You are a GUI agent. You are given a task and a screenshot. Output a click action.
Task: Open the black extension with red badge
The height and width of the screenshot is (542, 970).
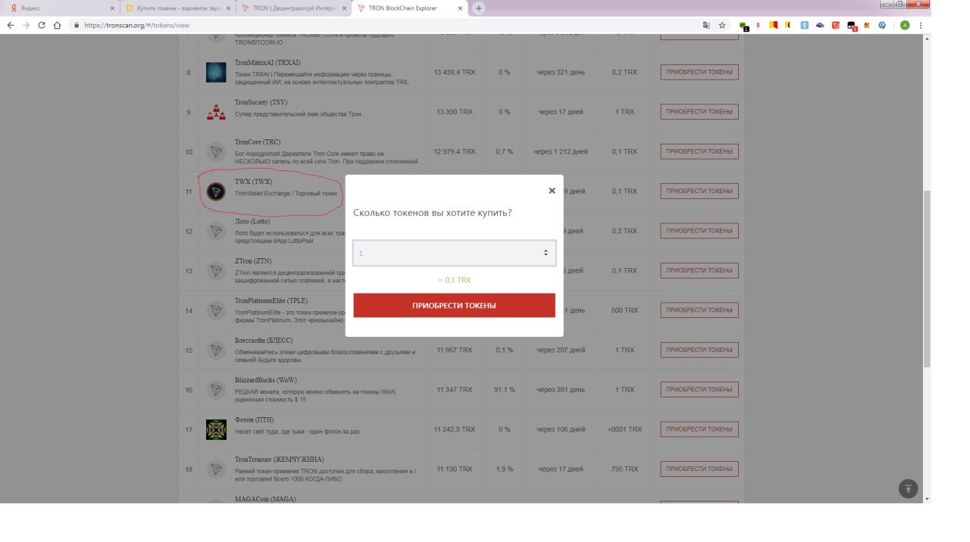coord(852,25)
